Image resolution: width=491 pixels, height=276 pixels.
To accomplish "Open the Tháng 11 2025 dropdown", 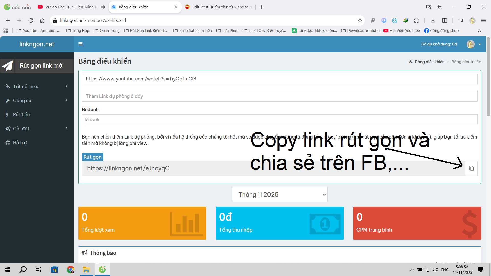I will 280,194.
